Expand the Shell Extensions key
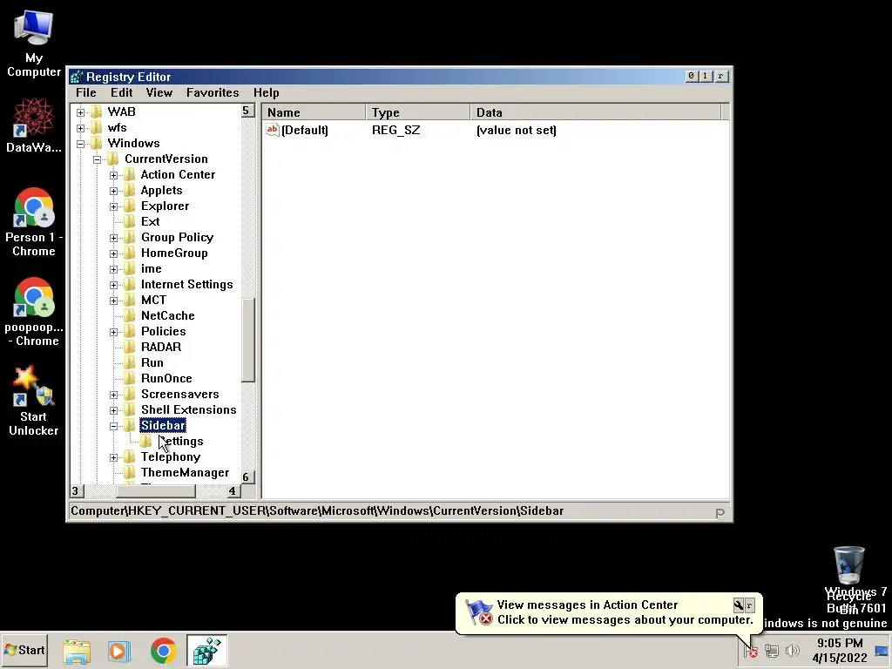 (x=114, y=410)
